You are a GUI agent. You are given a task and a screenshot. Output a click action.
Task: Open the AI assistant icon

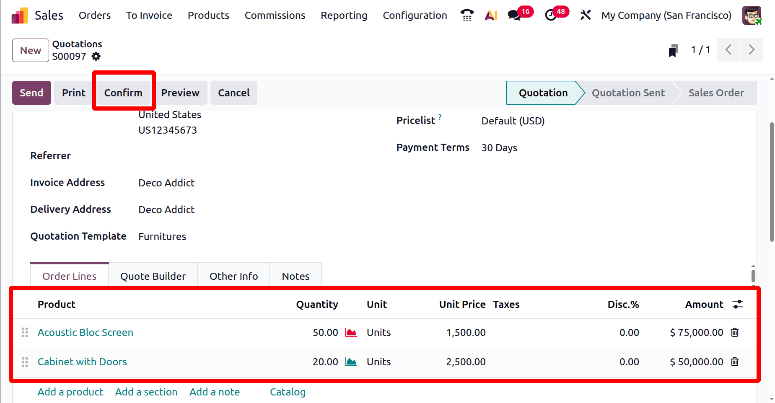491,15
